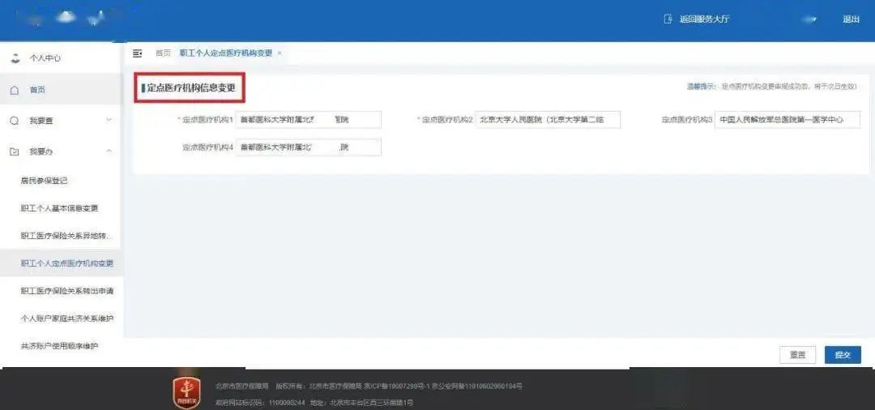The height and width of the screenshot is (410, 875).
Task: Click the 定点医疗机构3 input field
Action: (x=787, y=120)
